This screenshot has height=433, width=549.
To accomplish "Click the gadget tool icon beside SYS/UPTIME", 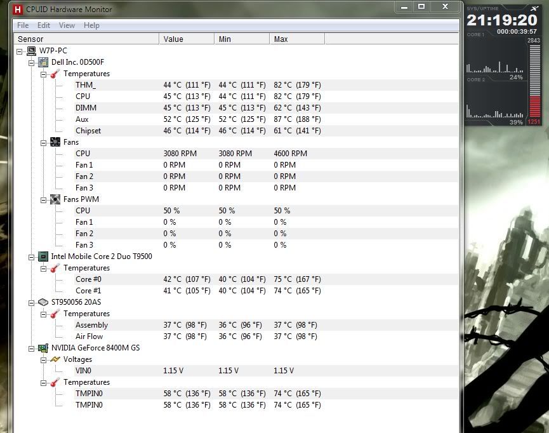I will (x=534, y=8).
